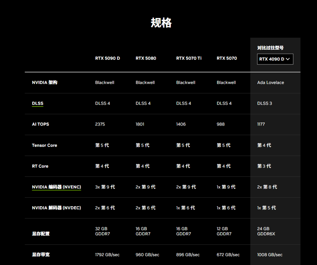Image resolution: width=317 pixels, height=265 pixels.
Task: Click the AI TOPS value 2375
Action: (100, 124)
